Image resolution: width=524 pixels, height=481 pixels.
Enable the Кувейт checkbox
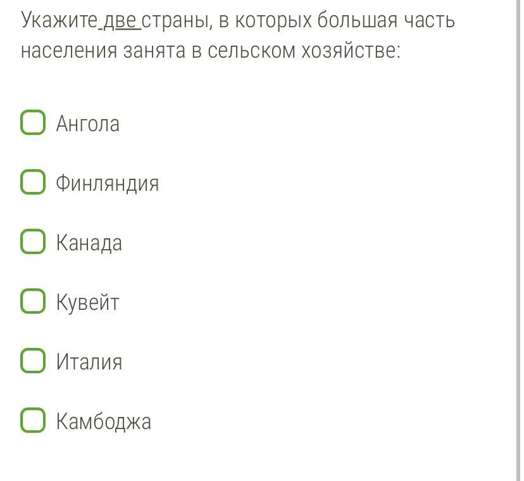[33, 301]
